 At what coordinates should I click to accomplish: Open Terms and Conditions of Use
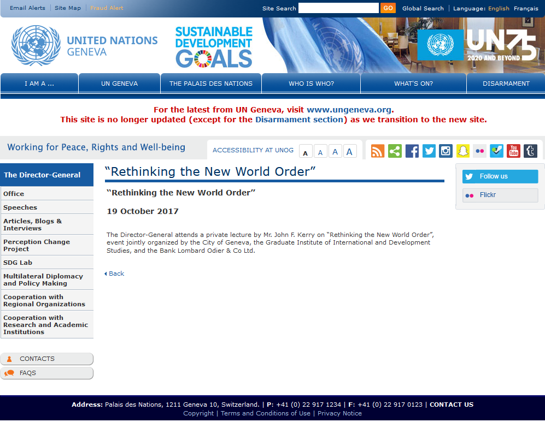click(266, 413)
